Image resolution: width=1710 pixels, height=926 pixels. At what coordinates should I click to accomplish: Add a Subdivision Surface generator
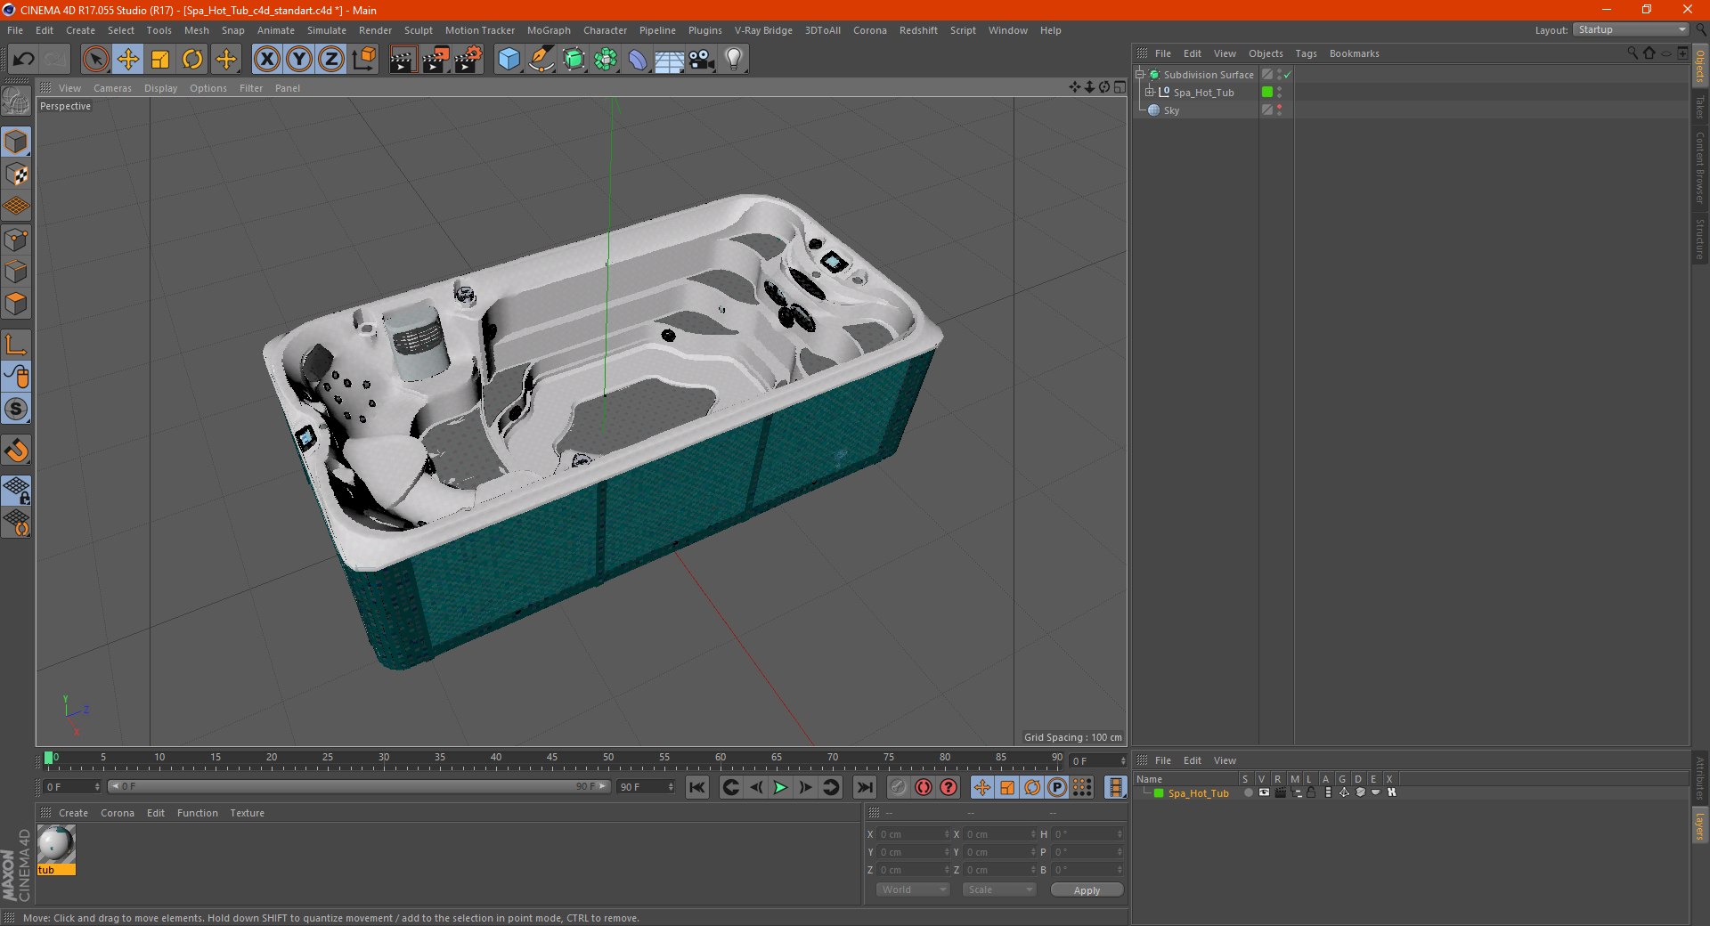tap(574, 60)
